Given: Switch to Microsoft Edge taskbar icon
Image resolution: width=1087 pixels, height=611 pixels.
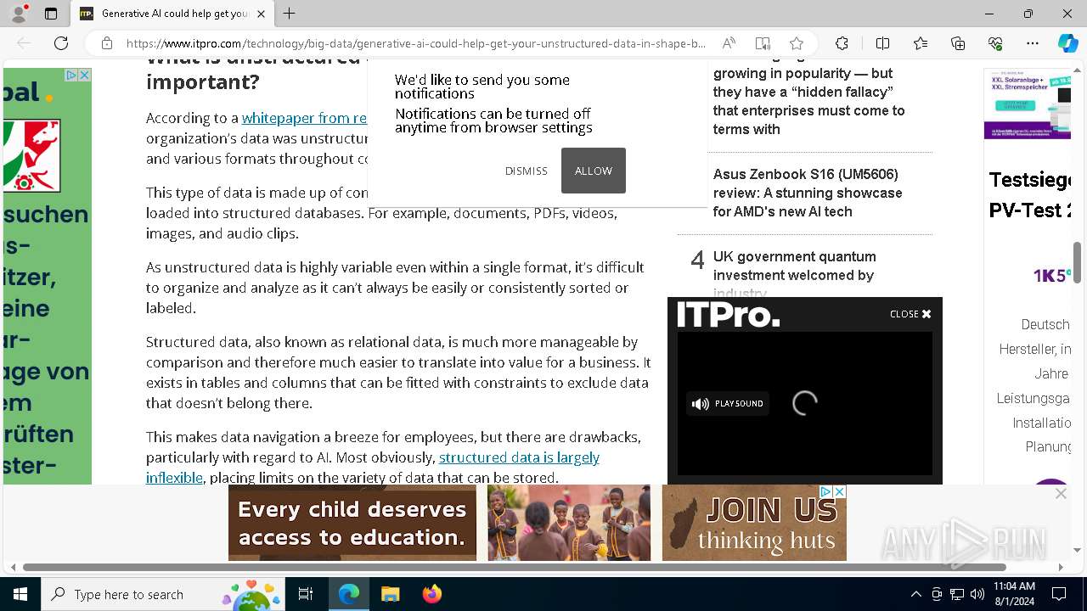Looking at the screenshot, I should [349, 594].
